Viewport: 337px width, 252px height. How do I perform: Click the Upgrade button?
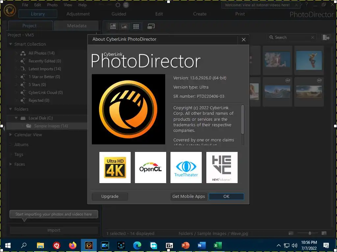pos(110,197)
